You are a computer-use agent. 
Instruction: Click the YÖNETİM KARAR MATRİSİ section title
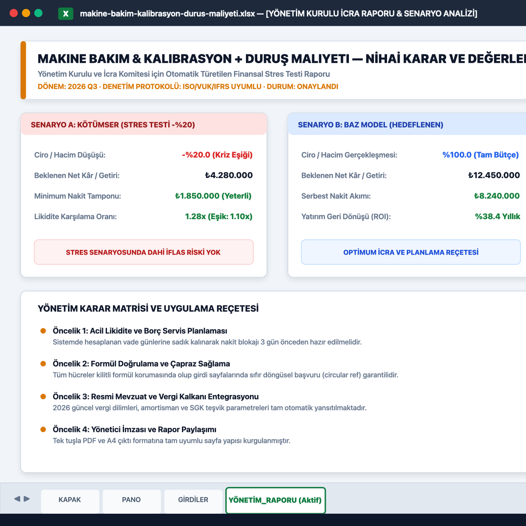[148, 309]
